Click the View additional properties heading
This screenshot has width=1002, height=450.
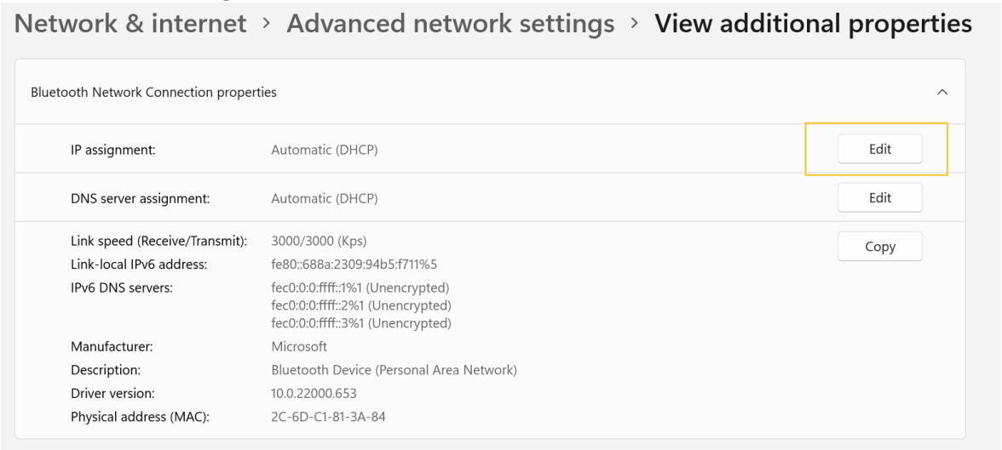pos(814,24)
